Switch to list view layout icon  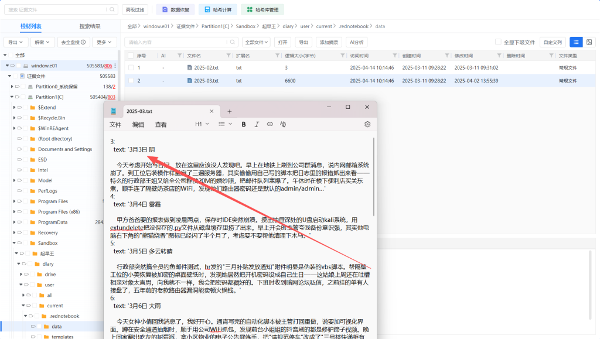point(576,42)
